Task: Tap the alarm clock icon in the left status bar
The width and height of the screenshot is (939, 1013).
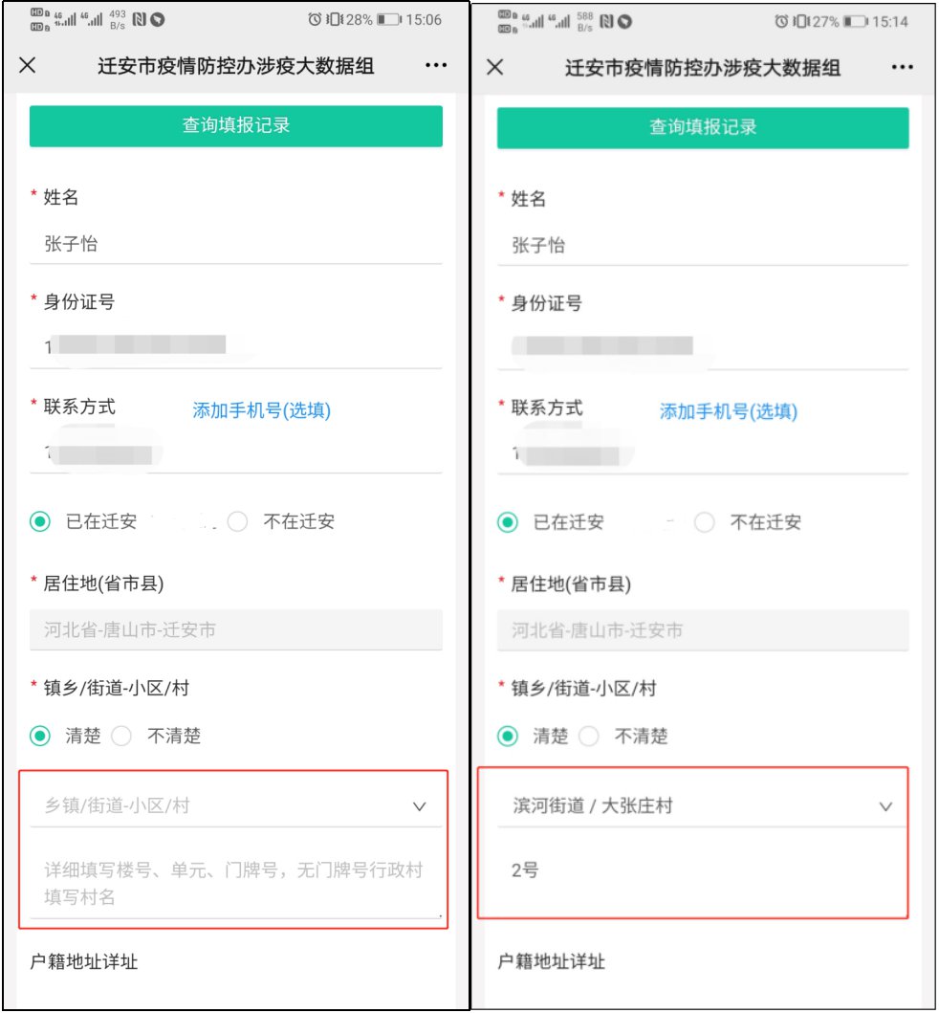Action: click(315, 19)
